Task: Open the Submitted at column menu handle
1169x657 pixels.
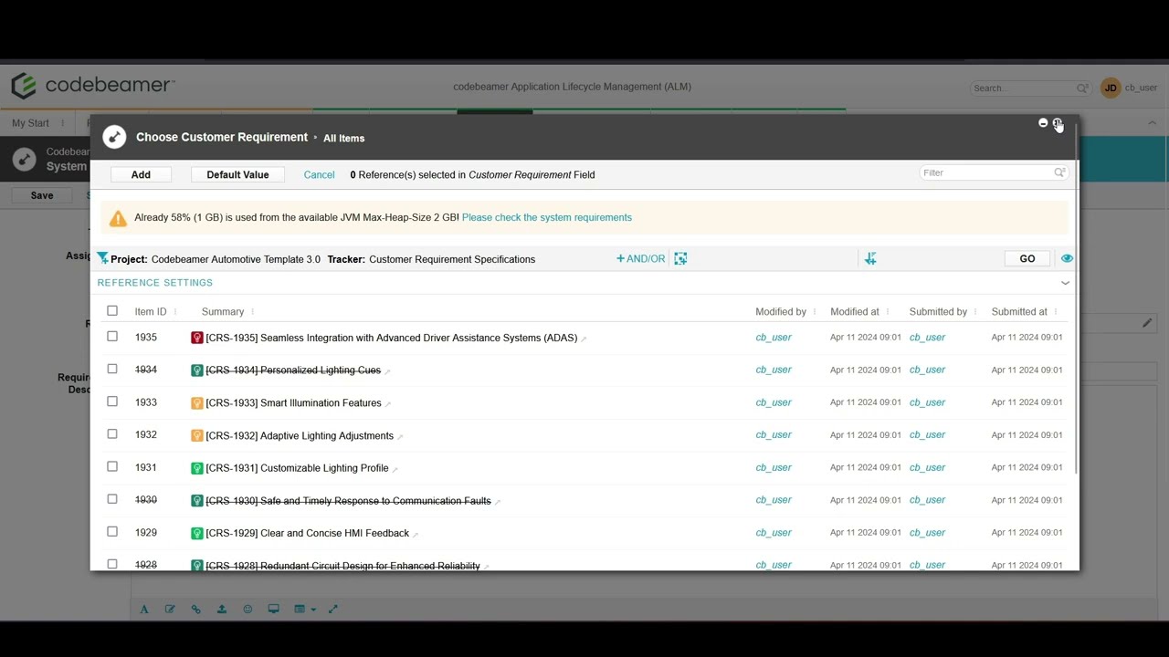Action: pyautogui.click(x=1055, y=312)
